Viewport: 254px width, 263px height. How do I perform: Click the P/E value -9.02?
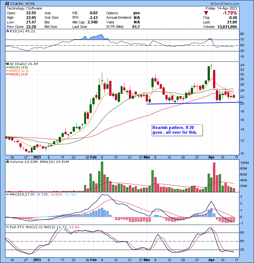[93, 13]
